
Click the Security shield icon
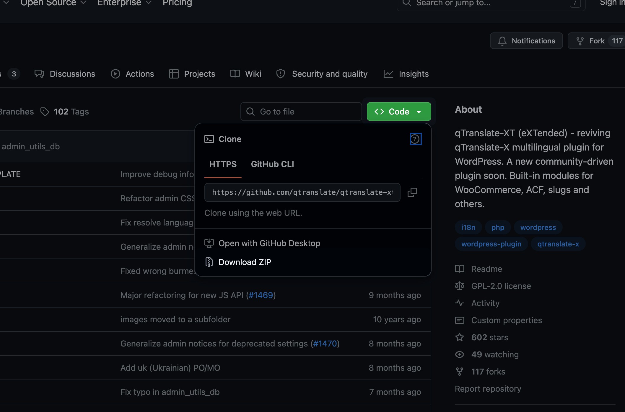(x=281, y=74)
